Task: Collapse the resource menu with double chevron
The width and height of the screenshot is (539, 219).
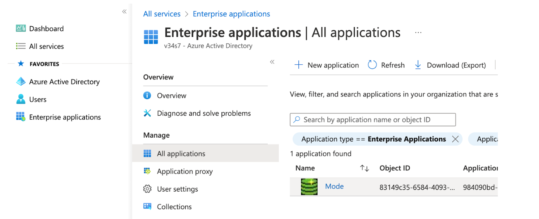Action: pyautogui.click(x=272, y=62)
